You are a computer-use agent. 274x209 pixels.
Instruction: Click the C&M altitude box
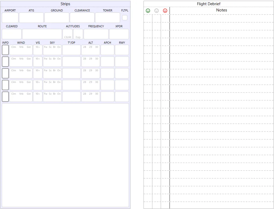click(x=67, y=34)
